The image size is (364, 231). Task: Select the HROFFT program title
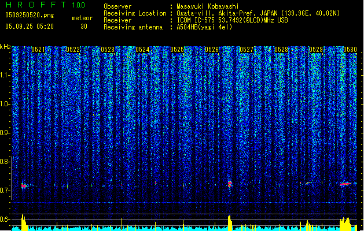click(36, 5)
